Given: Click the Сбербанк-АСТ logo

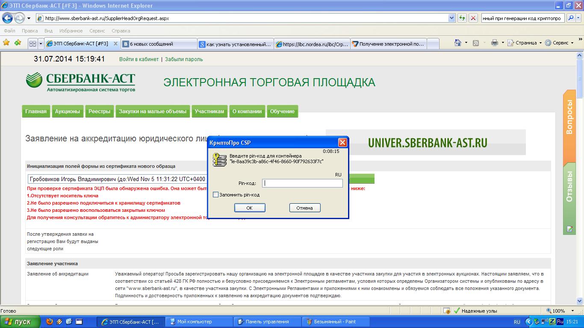Looking at the screenshot, I should (80, 82).
